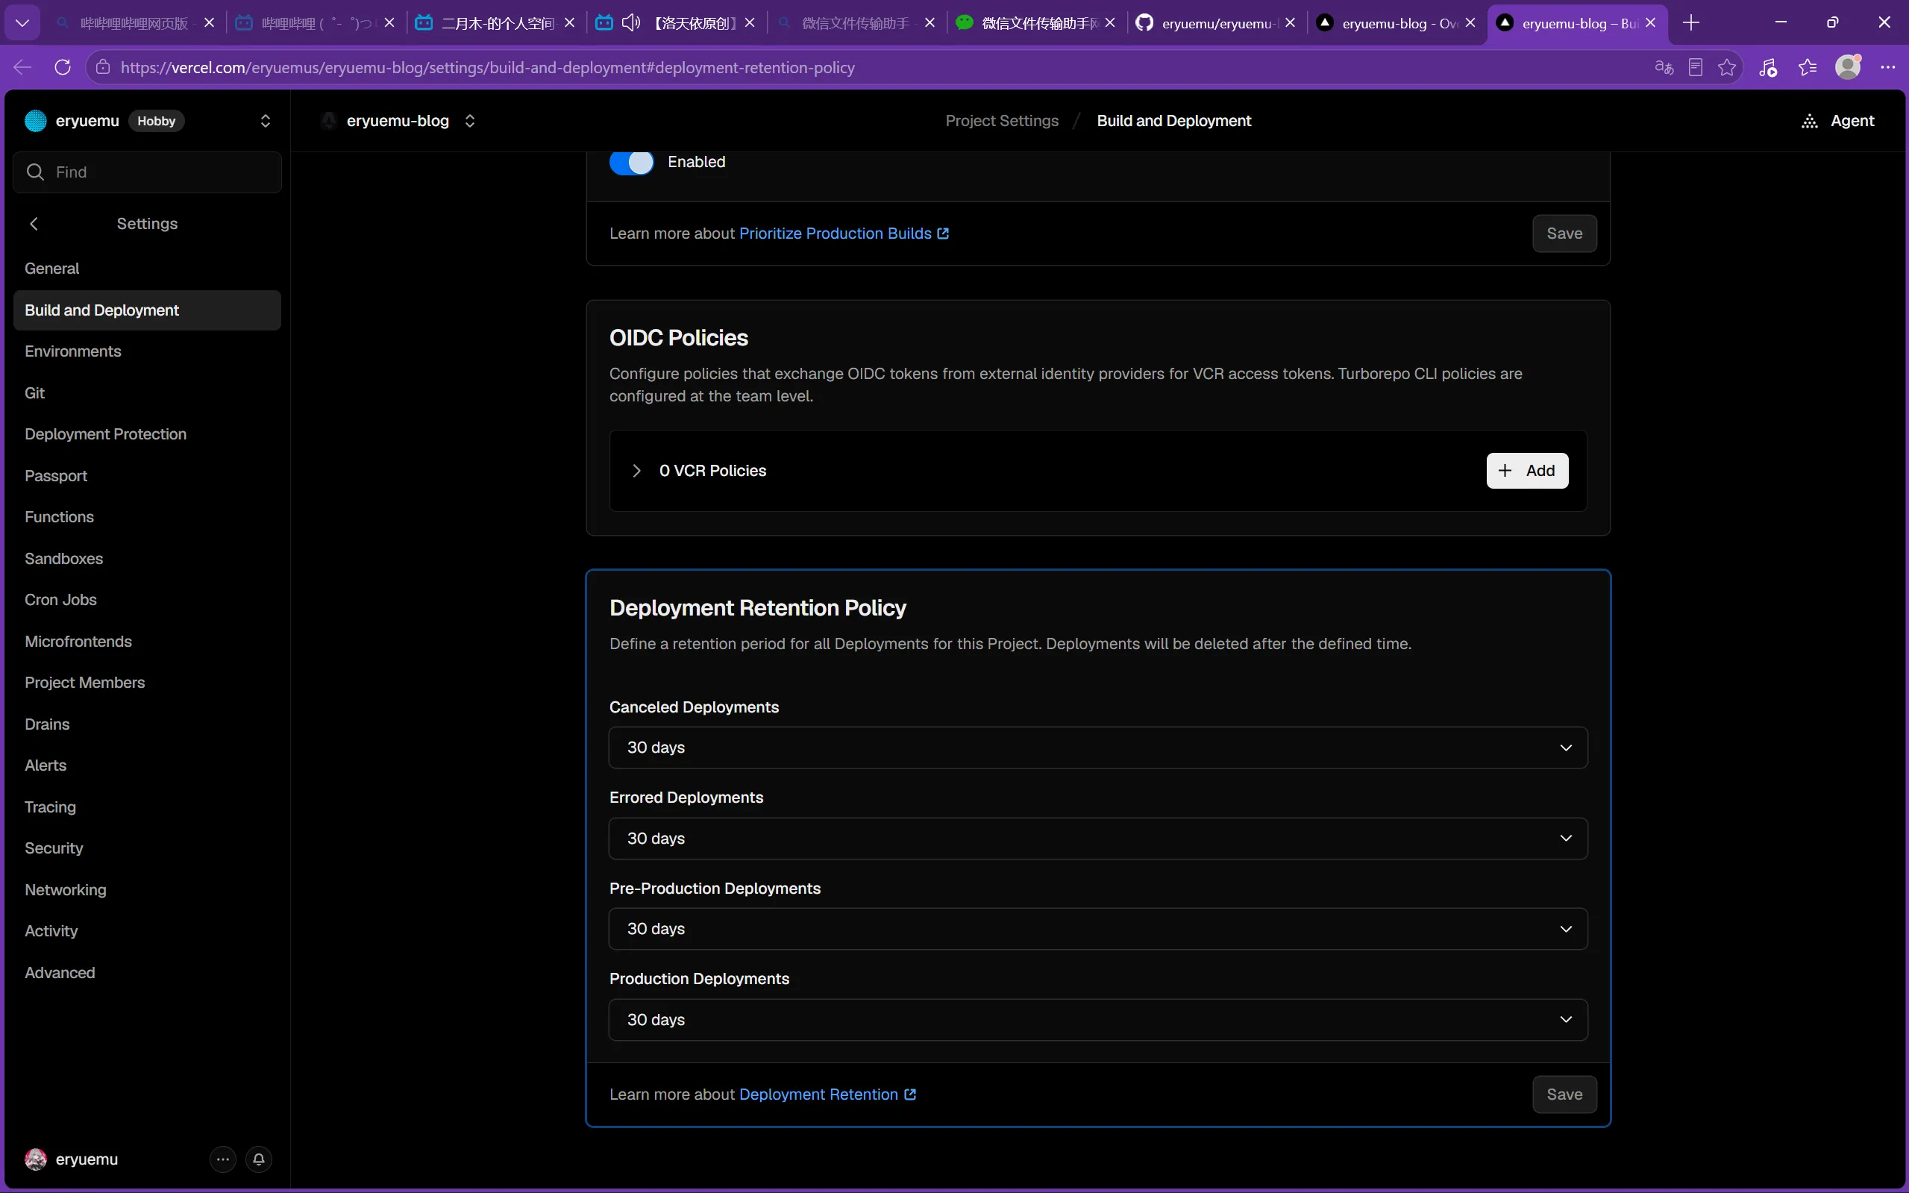Image resolution: width=1909 pixels, height=1193 pixels.
Task: Open the eryuemu-blog project switcher
Action: click(470, 121)
